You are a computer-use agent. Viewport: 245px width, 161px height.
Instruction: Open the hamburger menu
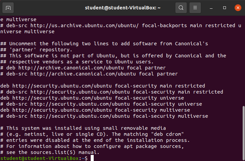pos(195,7)
